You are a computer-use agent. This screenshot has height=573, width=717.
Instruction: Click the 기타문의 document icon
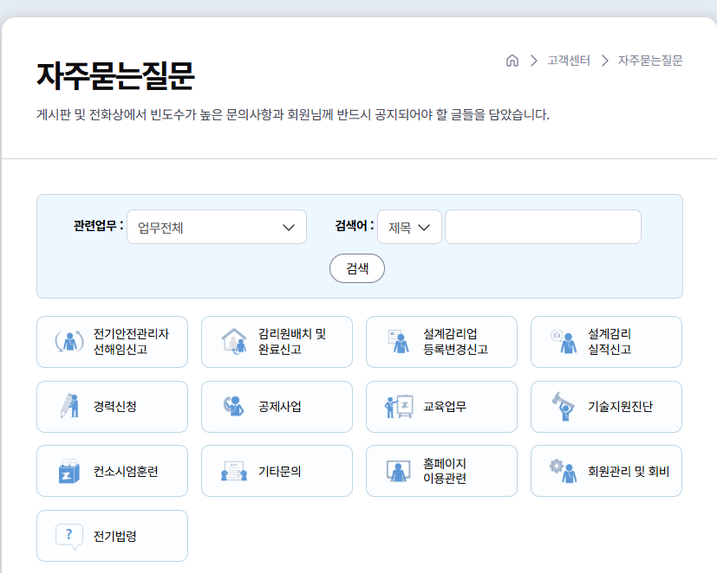[x=234, y=471]
